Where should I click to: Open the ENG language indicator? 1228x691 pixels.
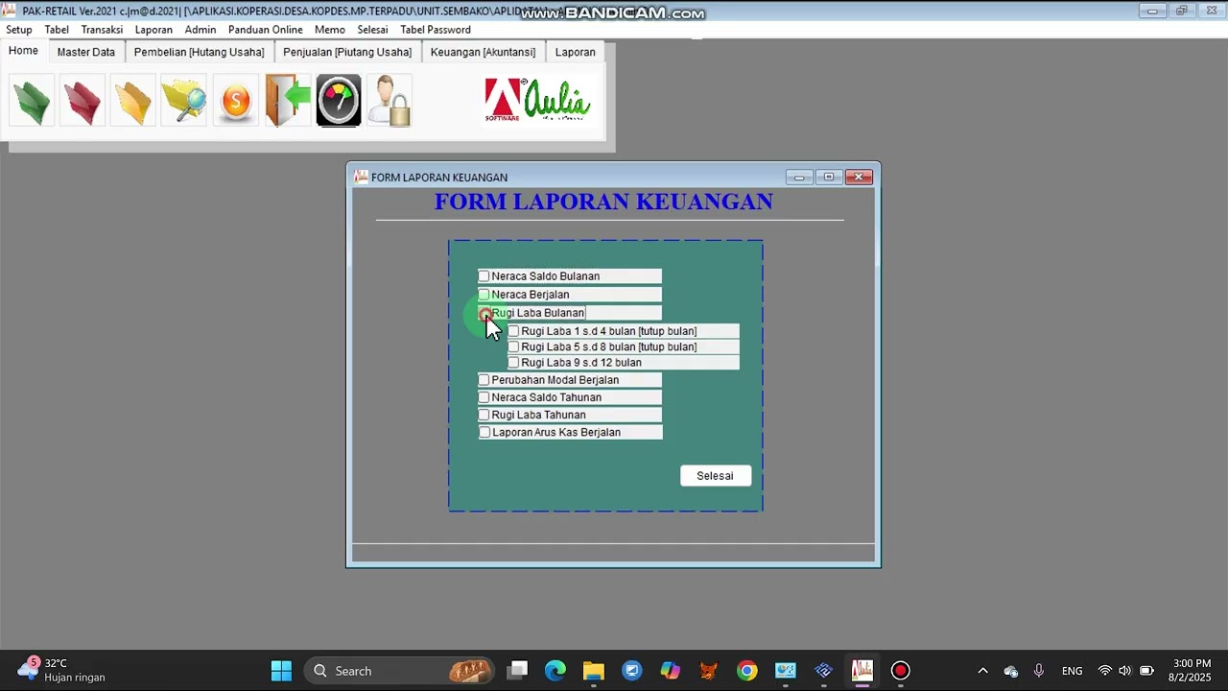(x=1073, y=671)
